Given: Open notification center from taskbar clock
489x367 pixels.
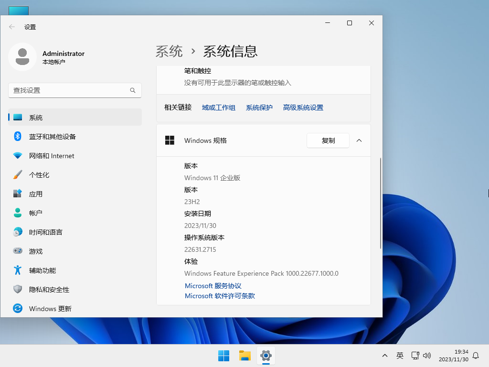Looking at the screenshot, I should pos(454,356).
